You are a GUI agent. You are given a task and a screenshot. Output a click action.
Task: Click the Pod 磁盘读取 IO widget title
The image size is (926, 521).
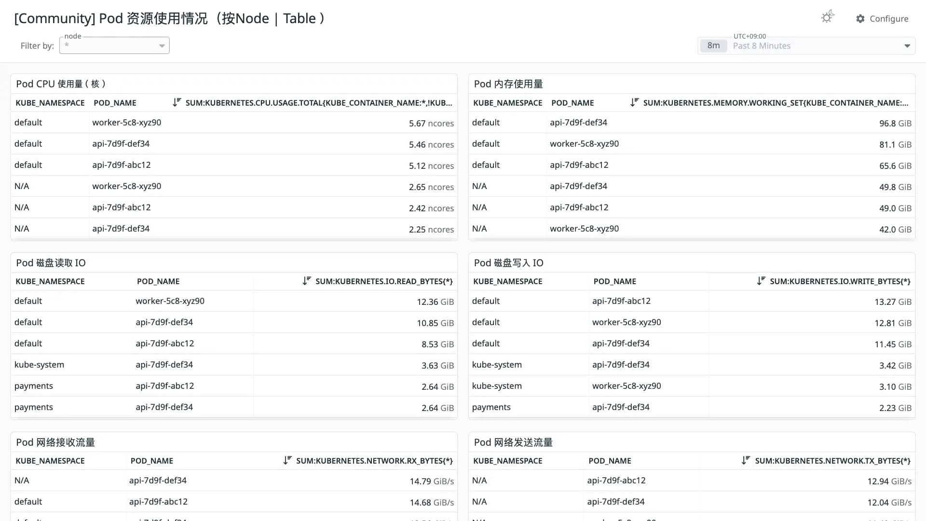[51, 263]
